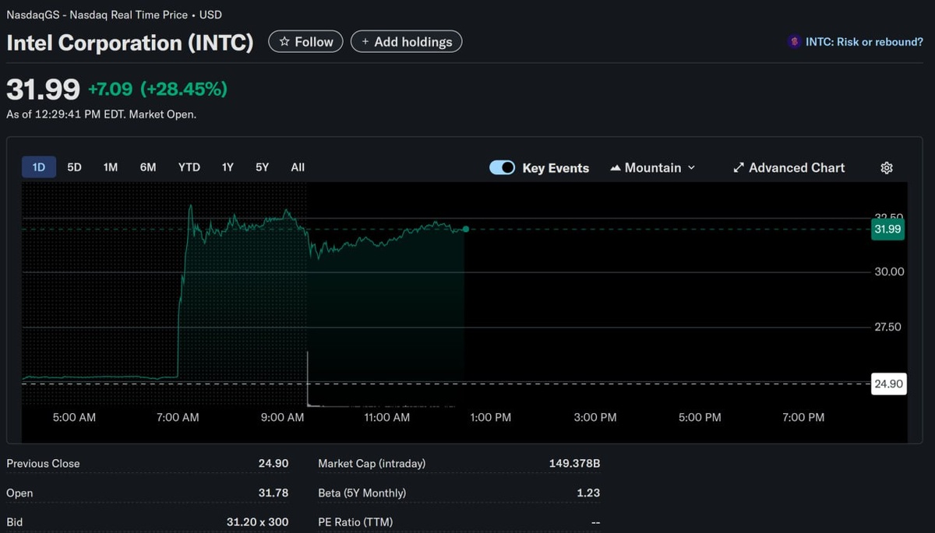Click the 7:00 AM time axis label
The width and height of the screenshot is (935, 533).
pyautogui.click(x=178, y=418)
